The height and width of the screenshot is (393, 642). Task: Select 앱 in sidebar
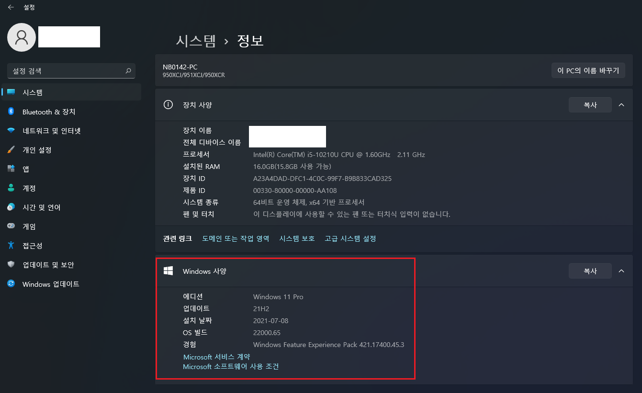[x=71, y=169]
